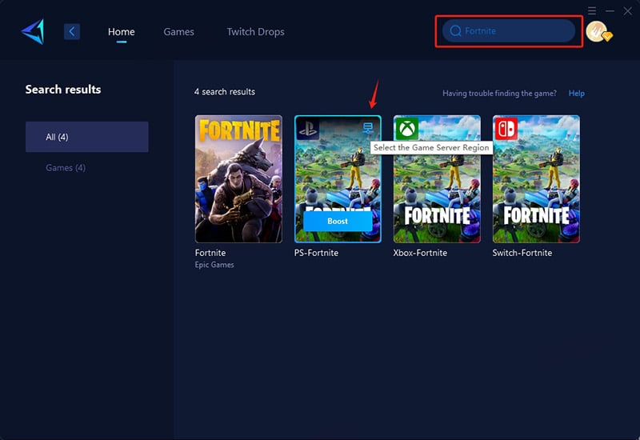The image size is (640, 440).
Task: Select the Games (4) filter
Action: (66, 168)
